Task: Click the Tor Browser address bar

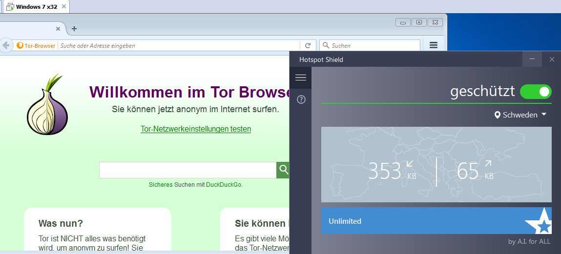Action: pyautogui.click(x=179, y=45)
